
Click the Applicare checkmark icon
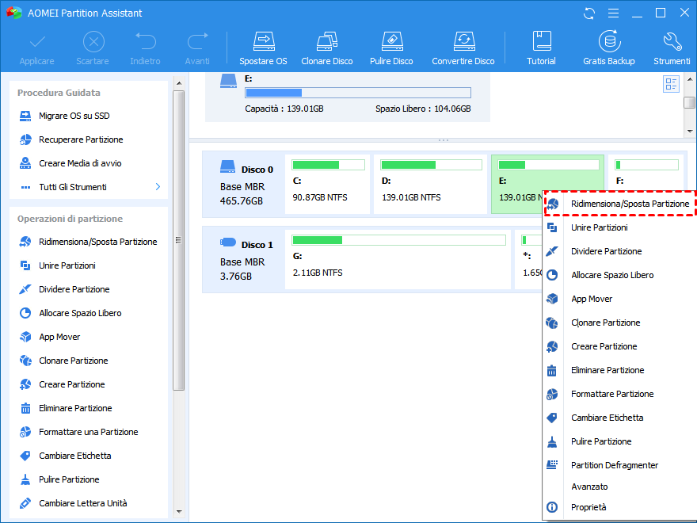pyautogui.click(x=37, y=42)
